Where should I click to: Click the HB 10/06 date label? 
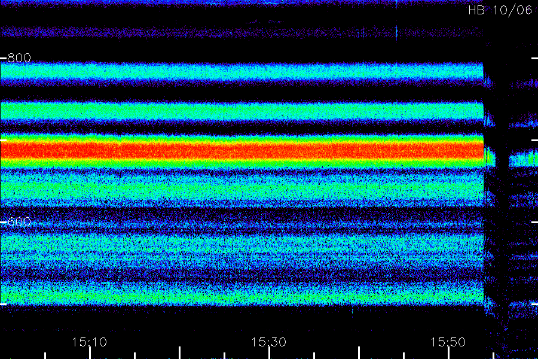tap(500, 10)
